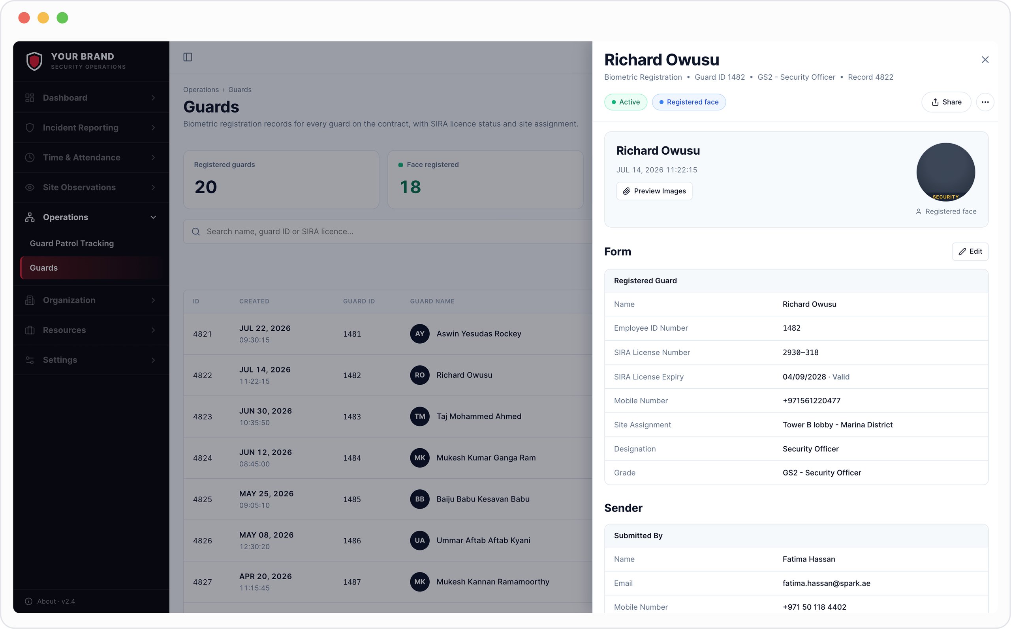The width and height of the screenshot is (1011, 629).
Task: Click the search field for guards
Action: [x=387, y=232]
